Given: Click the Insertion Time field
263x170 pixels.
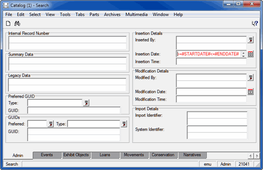Looking at the screenshot, I should click(211, 62).
